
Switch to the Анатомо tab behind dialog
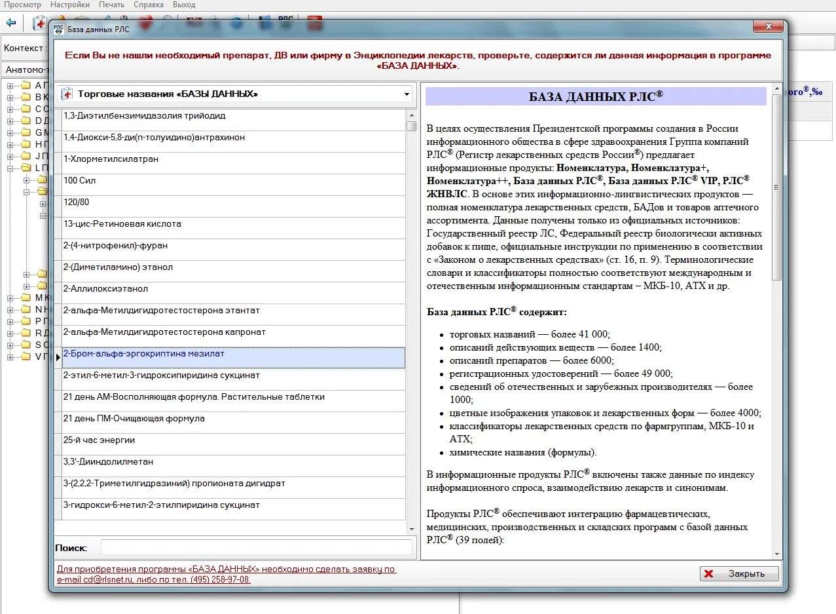click(x=26, y=69)
